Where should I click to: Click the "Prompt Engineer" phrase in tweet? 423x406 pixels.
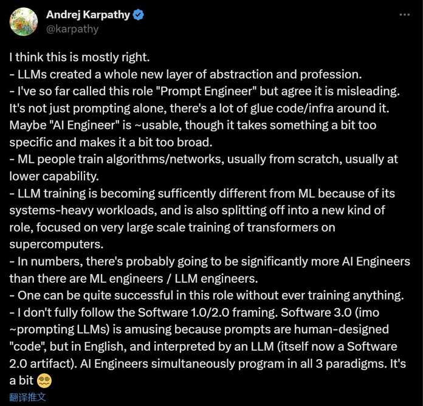point(208,91)
